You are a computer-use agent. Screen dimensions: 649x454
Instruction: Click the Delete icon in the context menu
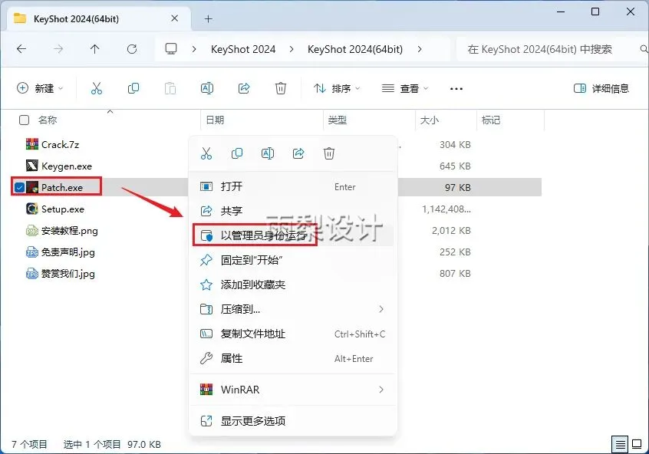pyautogui.click(x=329, y=153)
